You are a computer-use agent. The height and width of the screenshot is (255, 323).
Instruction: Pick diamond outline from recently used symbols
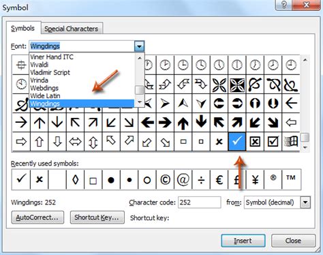click(75, 179)
